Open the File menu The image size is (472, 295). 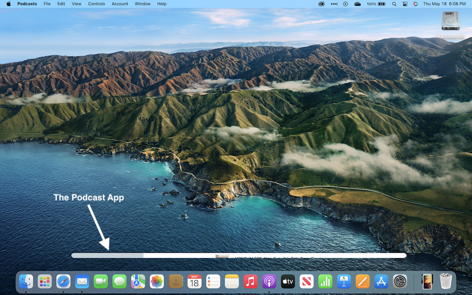pyautogui.click(x=47, y=4)
